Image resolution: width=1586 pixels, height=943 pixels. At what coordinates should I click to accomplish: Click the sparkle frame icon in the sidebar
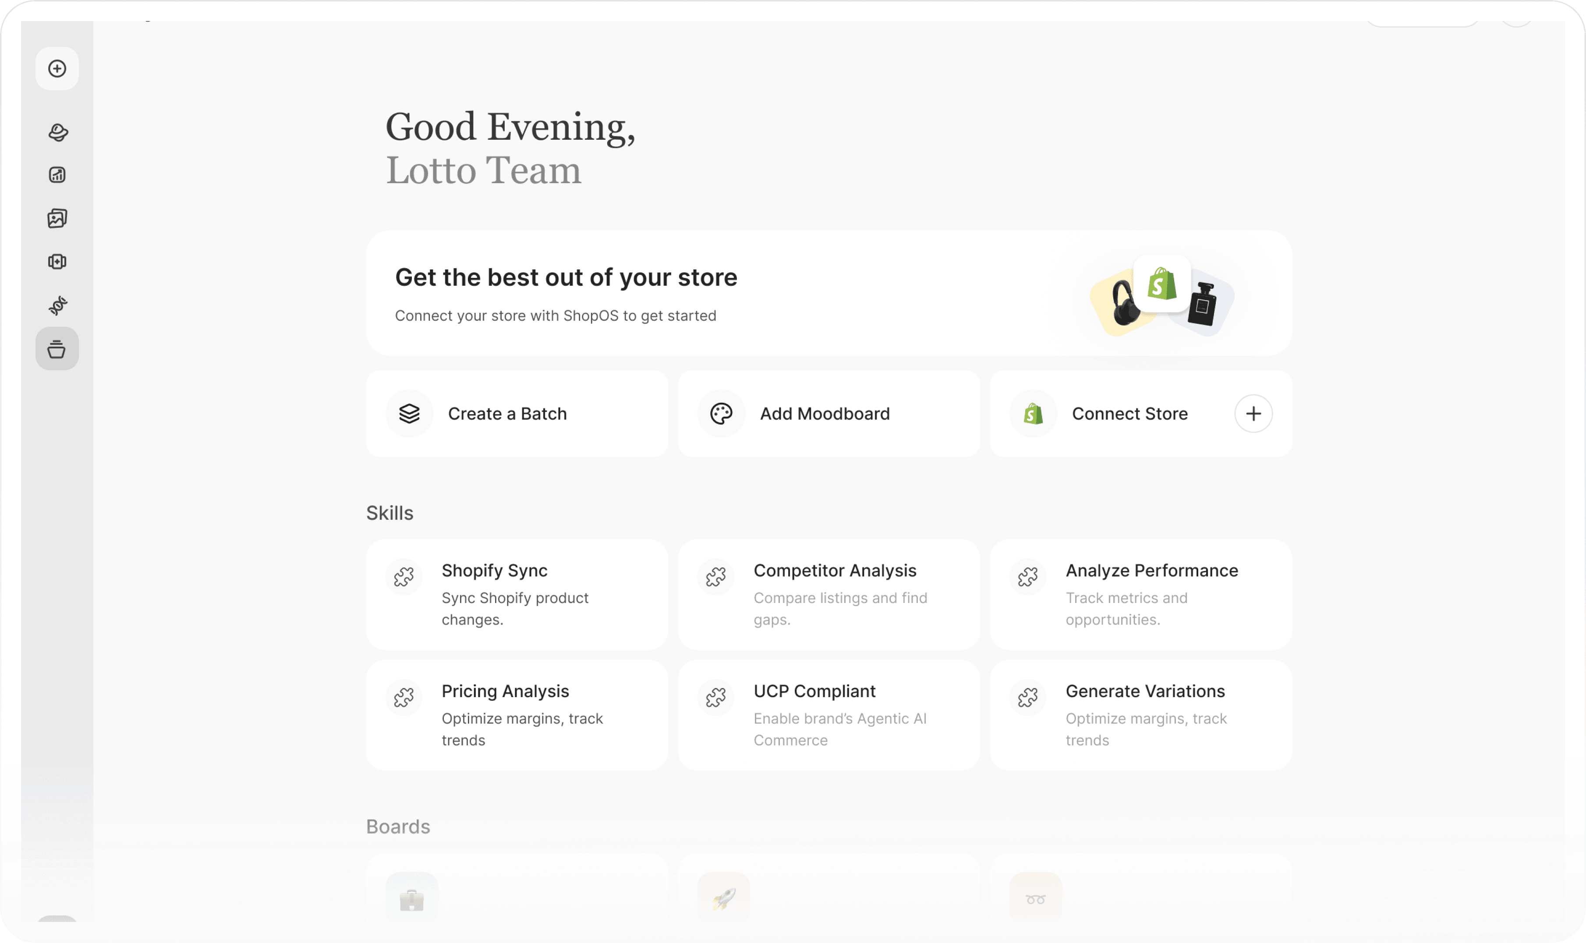57,261
